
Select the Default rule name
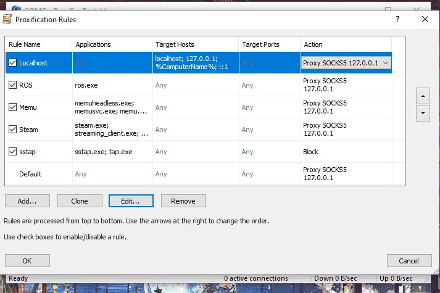(30, 174)
